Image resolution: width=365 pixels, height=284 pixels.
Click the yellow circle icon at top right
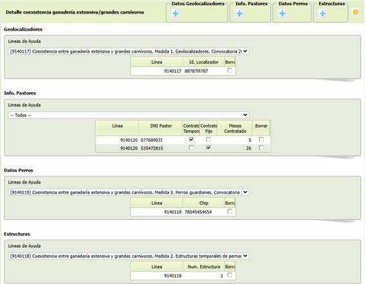[x=355, y=12]
